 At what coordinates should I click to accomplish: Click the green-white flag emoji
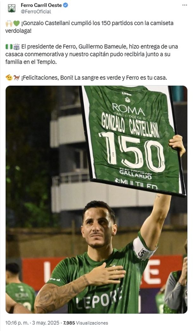click(9, 47)
